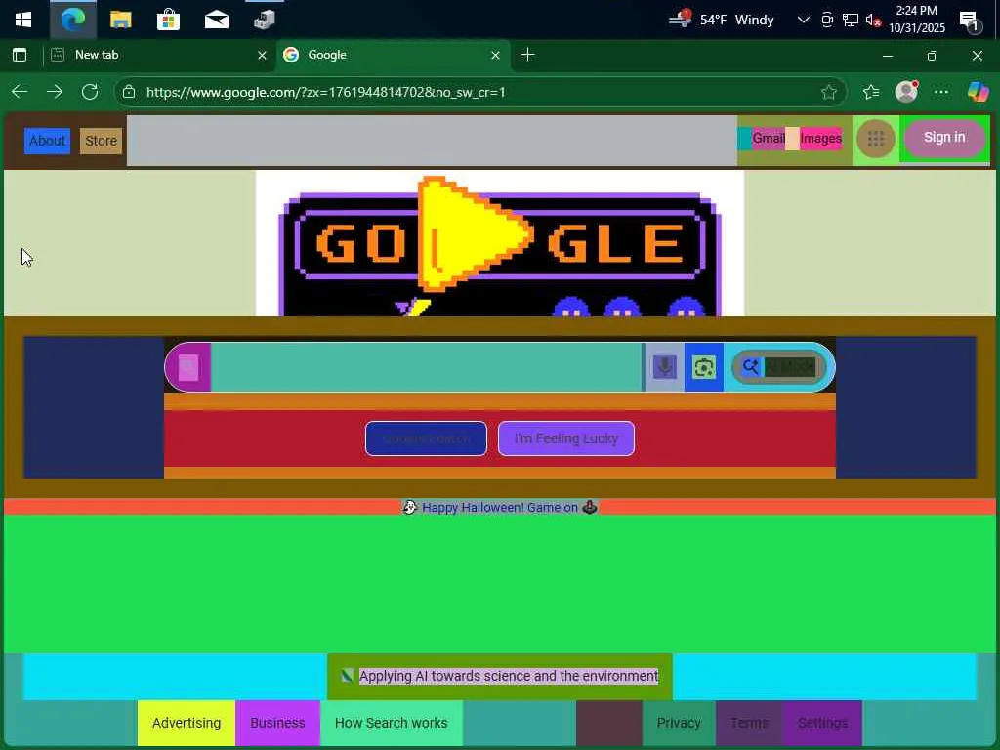Select the Google tab
This screenshot has height=750, width=1000.
[393, 55]
